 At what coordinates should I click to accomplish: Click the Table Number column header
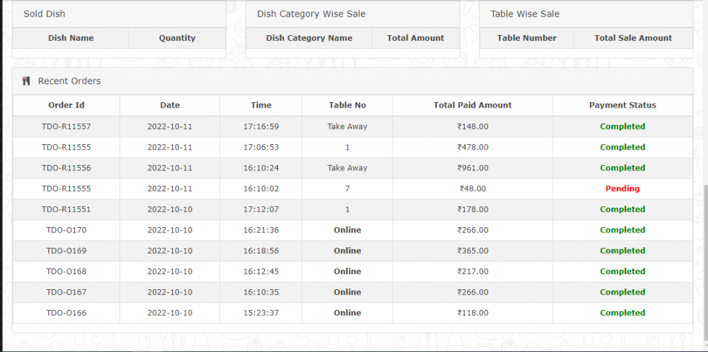coord(526,38)
